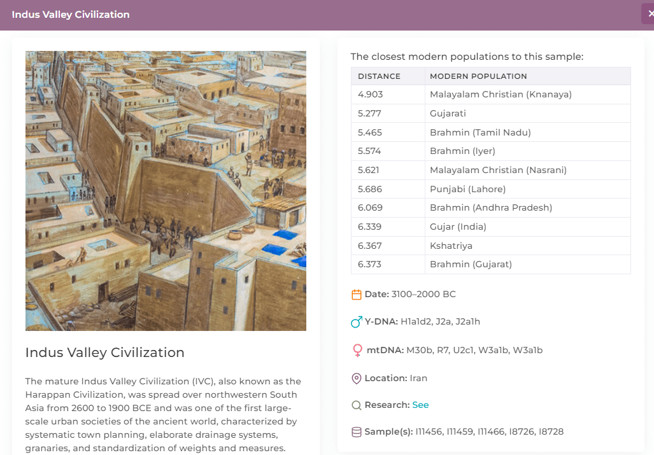The width and height of the screenshot is (654, 455).
Task: Click distance value 5.277
Action: (369, 113)
